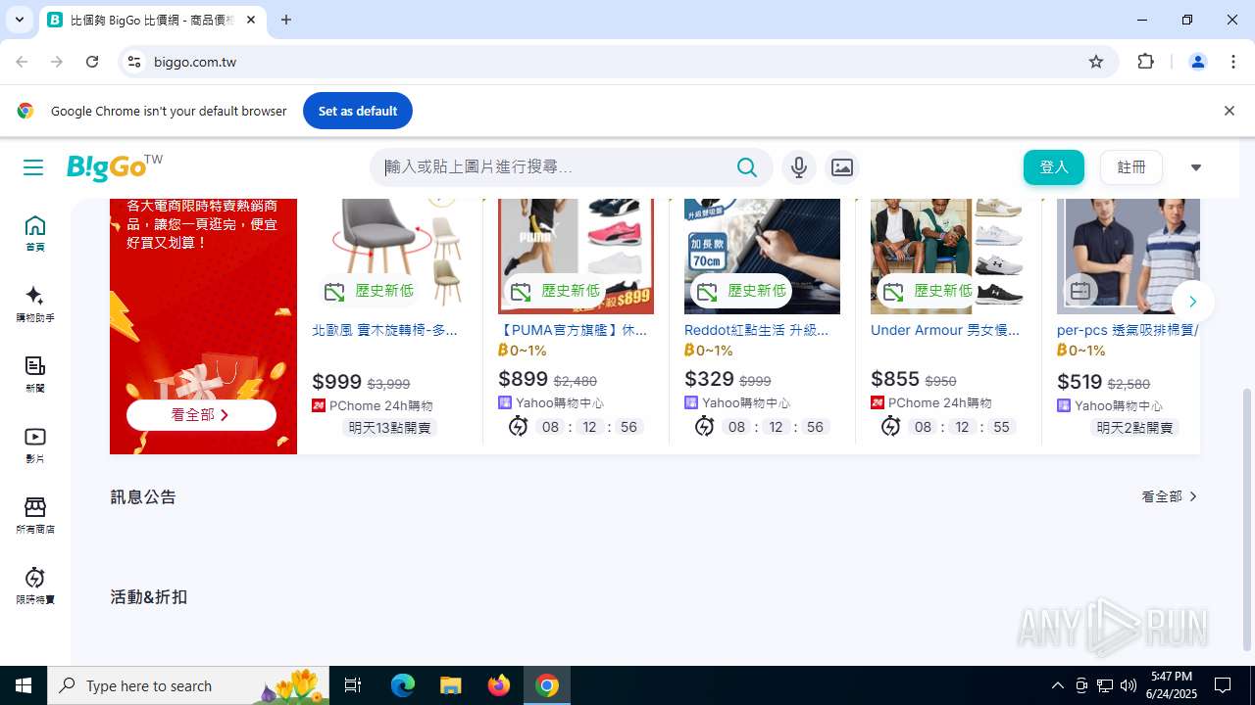This screenshot has height=705, width=1255.
Task: Click the BigGo TW logo
Action: [x=115, y=167]
